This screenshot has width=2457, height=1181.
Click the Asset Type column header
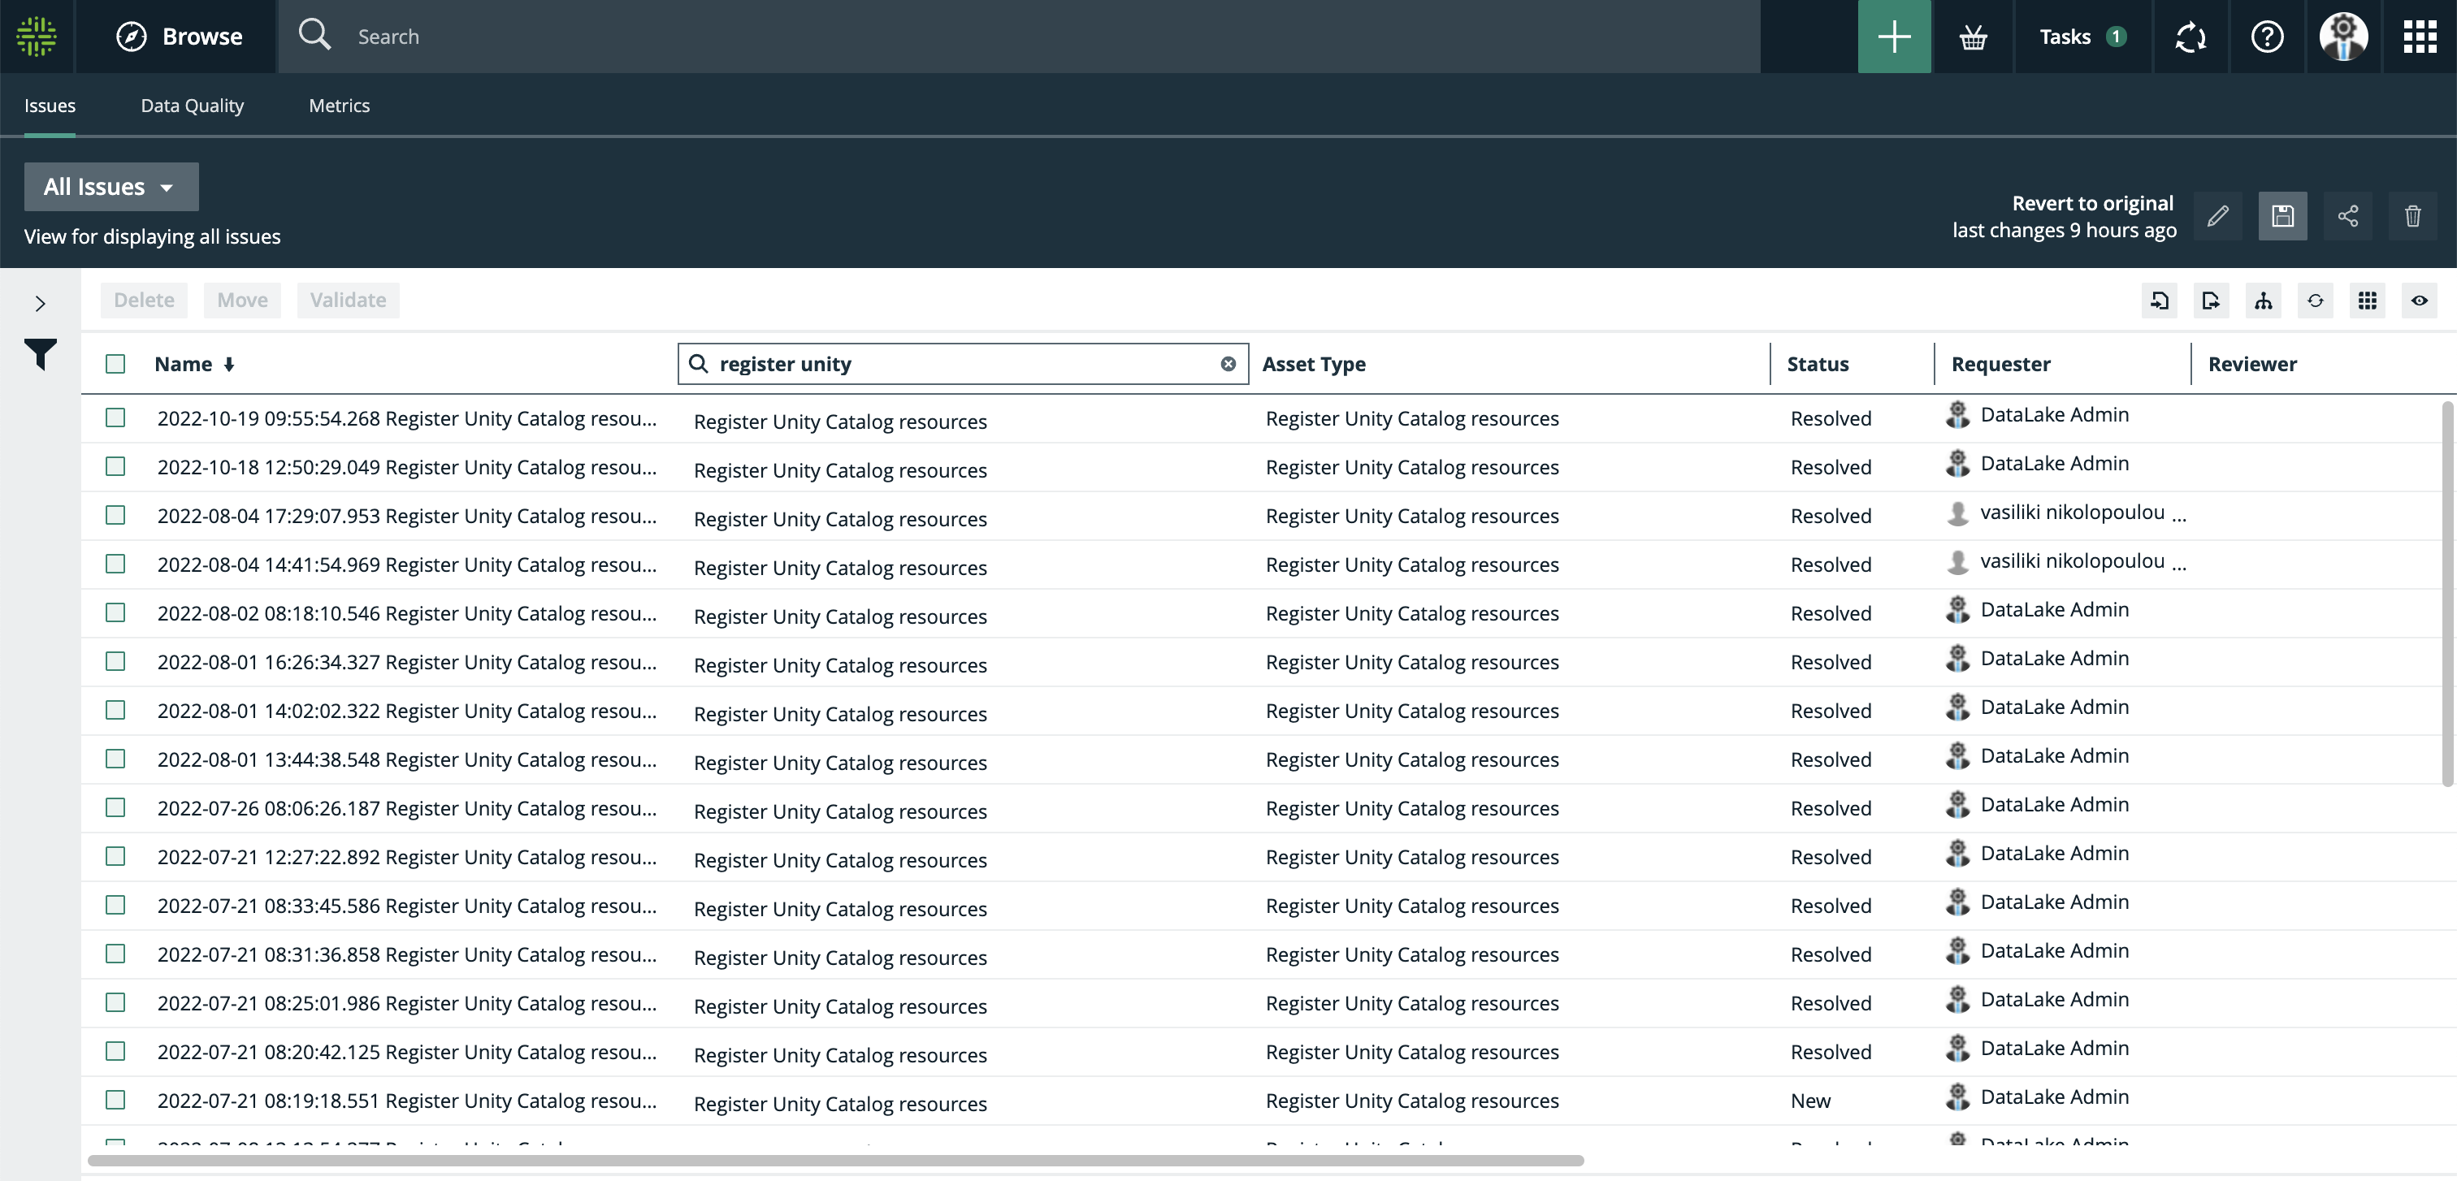click(1313, 364)
